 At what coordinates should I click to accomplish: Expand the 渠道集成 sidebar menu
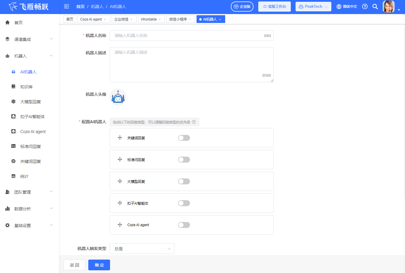(29, 39)
